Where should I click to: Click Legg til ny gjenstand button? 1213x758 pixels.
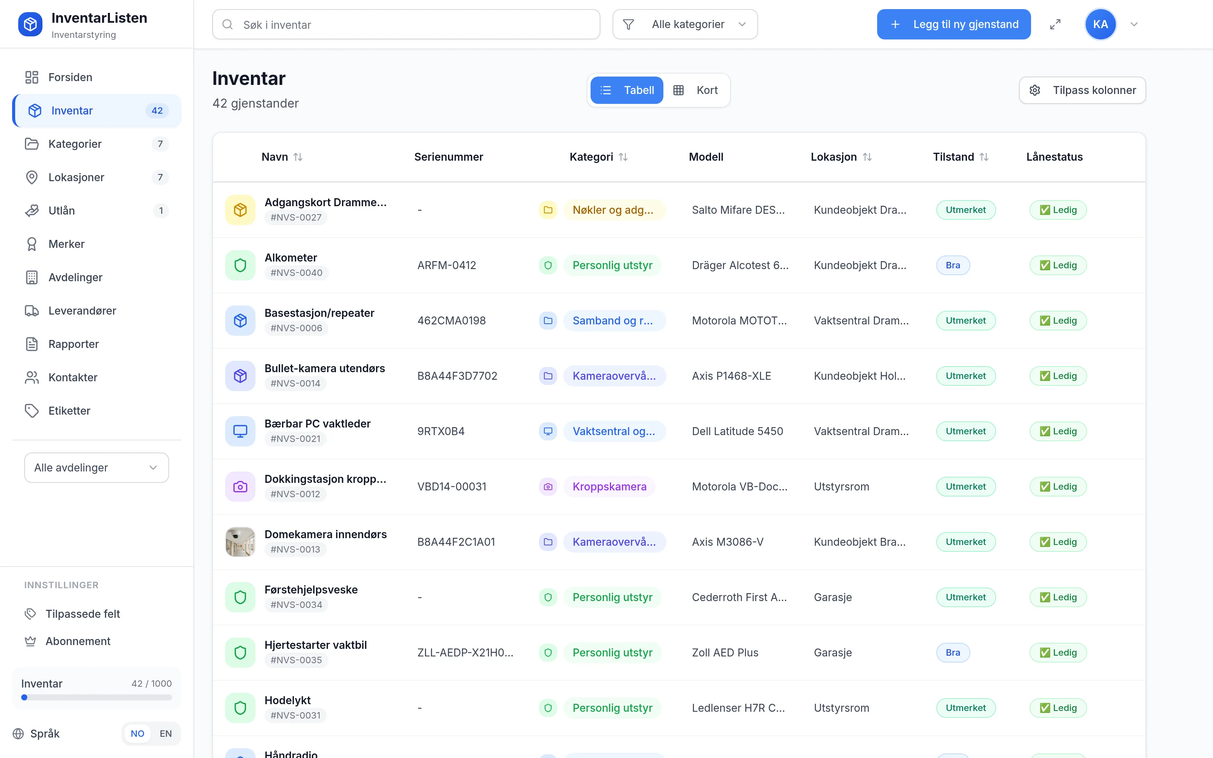pos(953,24)
